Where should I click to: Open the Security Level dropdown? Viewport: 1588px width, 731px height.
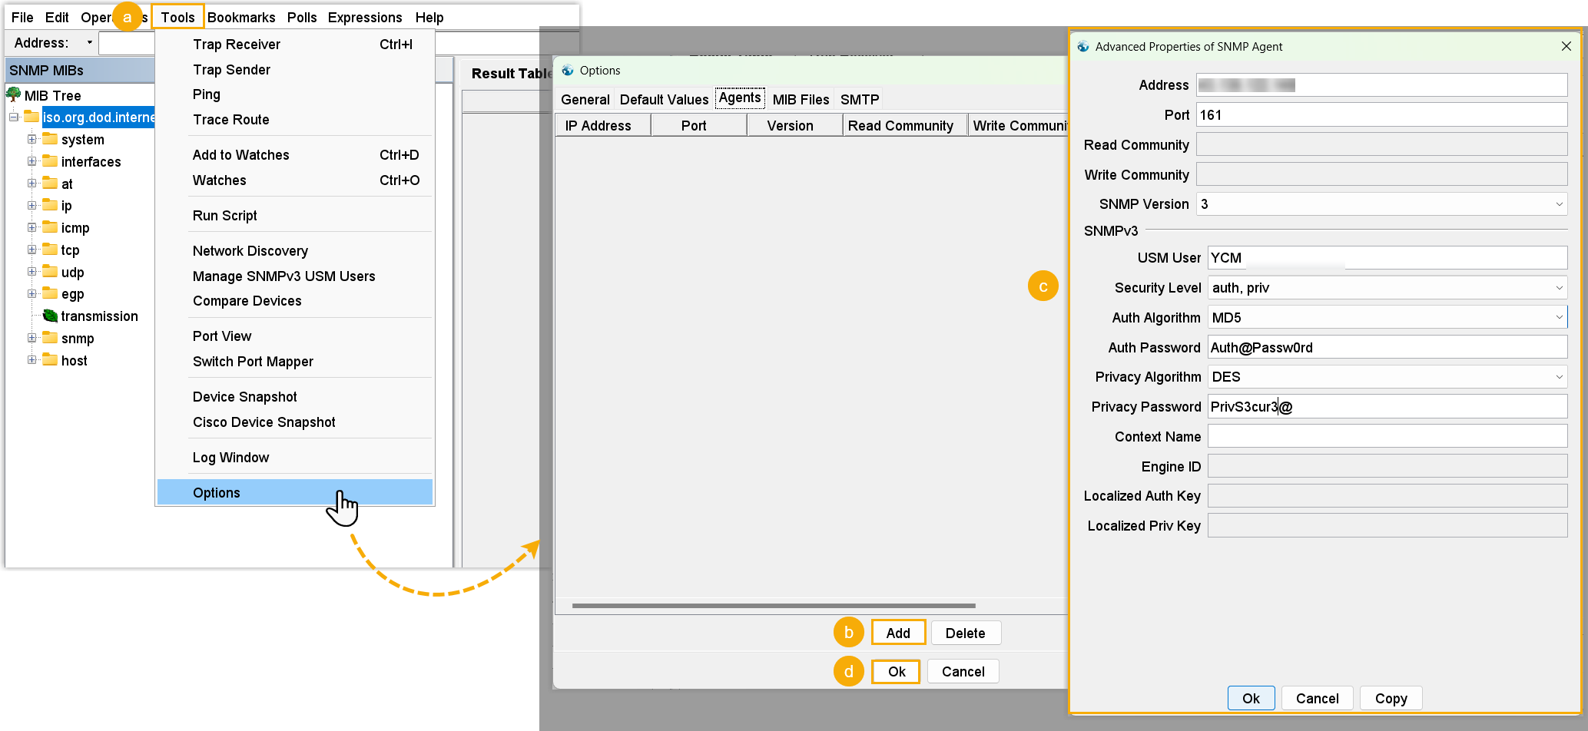coord(1559,288)
